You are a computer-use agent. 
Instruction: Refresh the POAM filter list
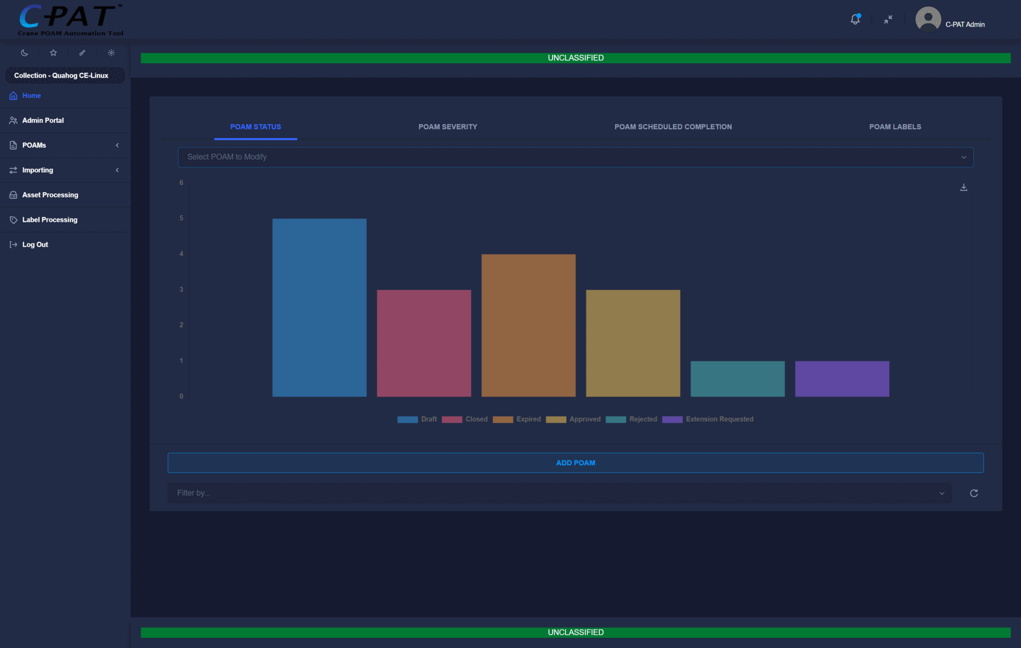coord(974,493)
